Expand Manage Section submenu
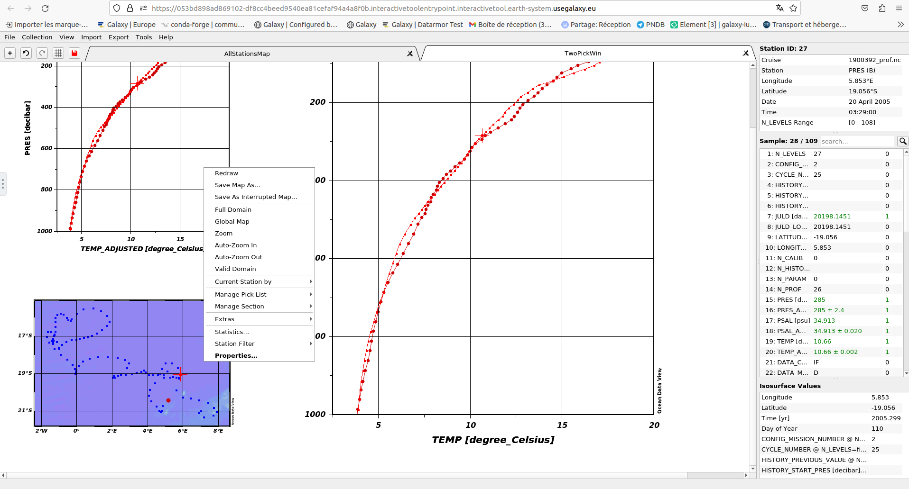The image size is (909, 489). (x=259, y=307)
